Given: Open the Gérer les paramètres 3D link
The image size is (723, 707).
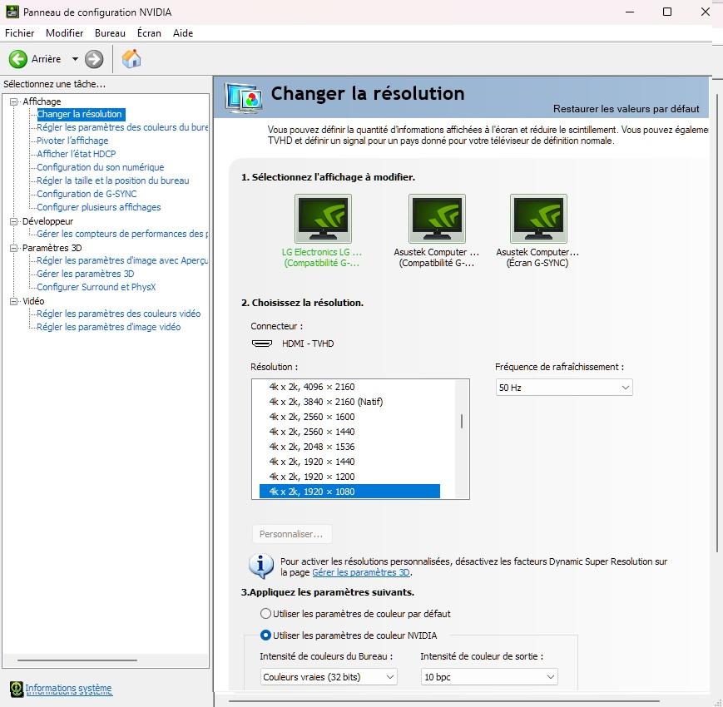Looking at the screenshot, I should tap(361, 572).
